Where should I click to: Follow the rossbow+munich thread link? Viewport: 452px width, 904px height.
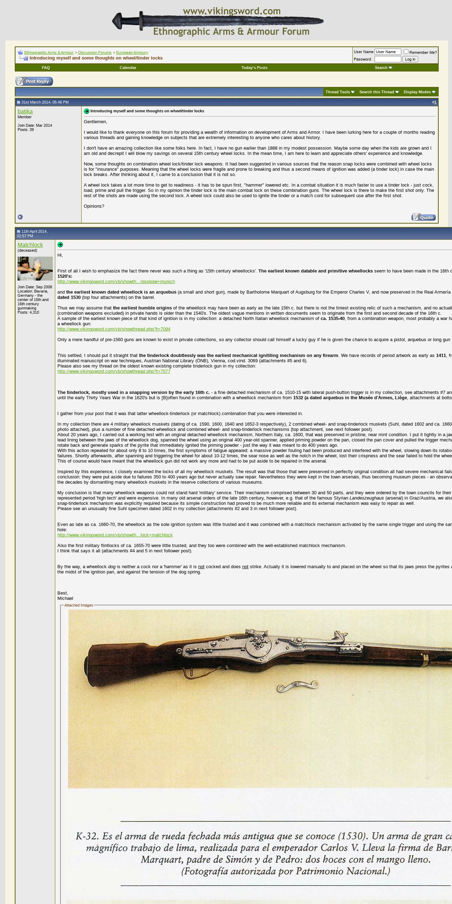pyautogui.click(x=116, y=282)
